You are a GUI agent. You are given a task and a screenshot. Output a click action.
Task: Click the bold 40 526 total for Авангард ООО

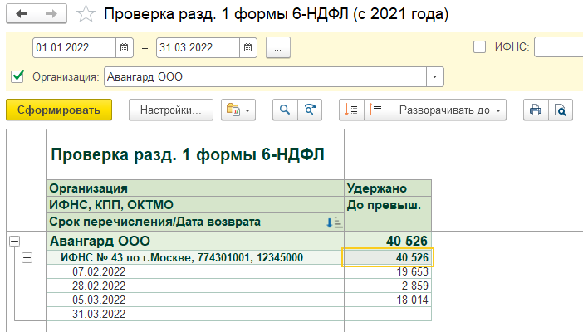coord(407,241)
